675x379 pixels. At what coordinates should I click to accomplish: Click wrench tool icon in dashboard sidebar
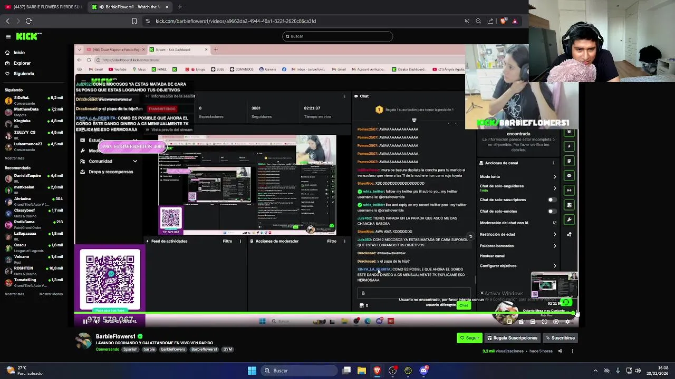pos(569,220)
